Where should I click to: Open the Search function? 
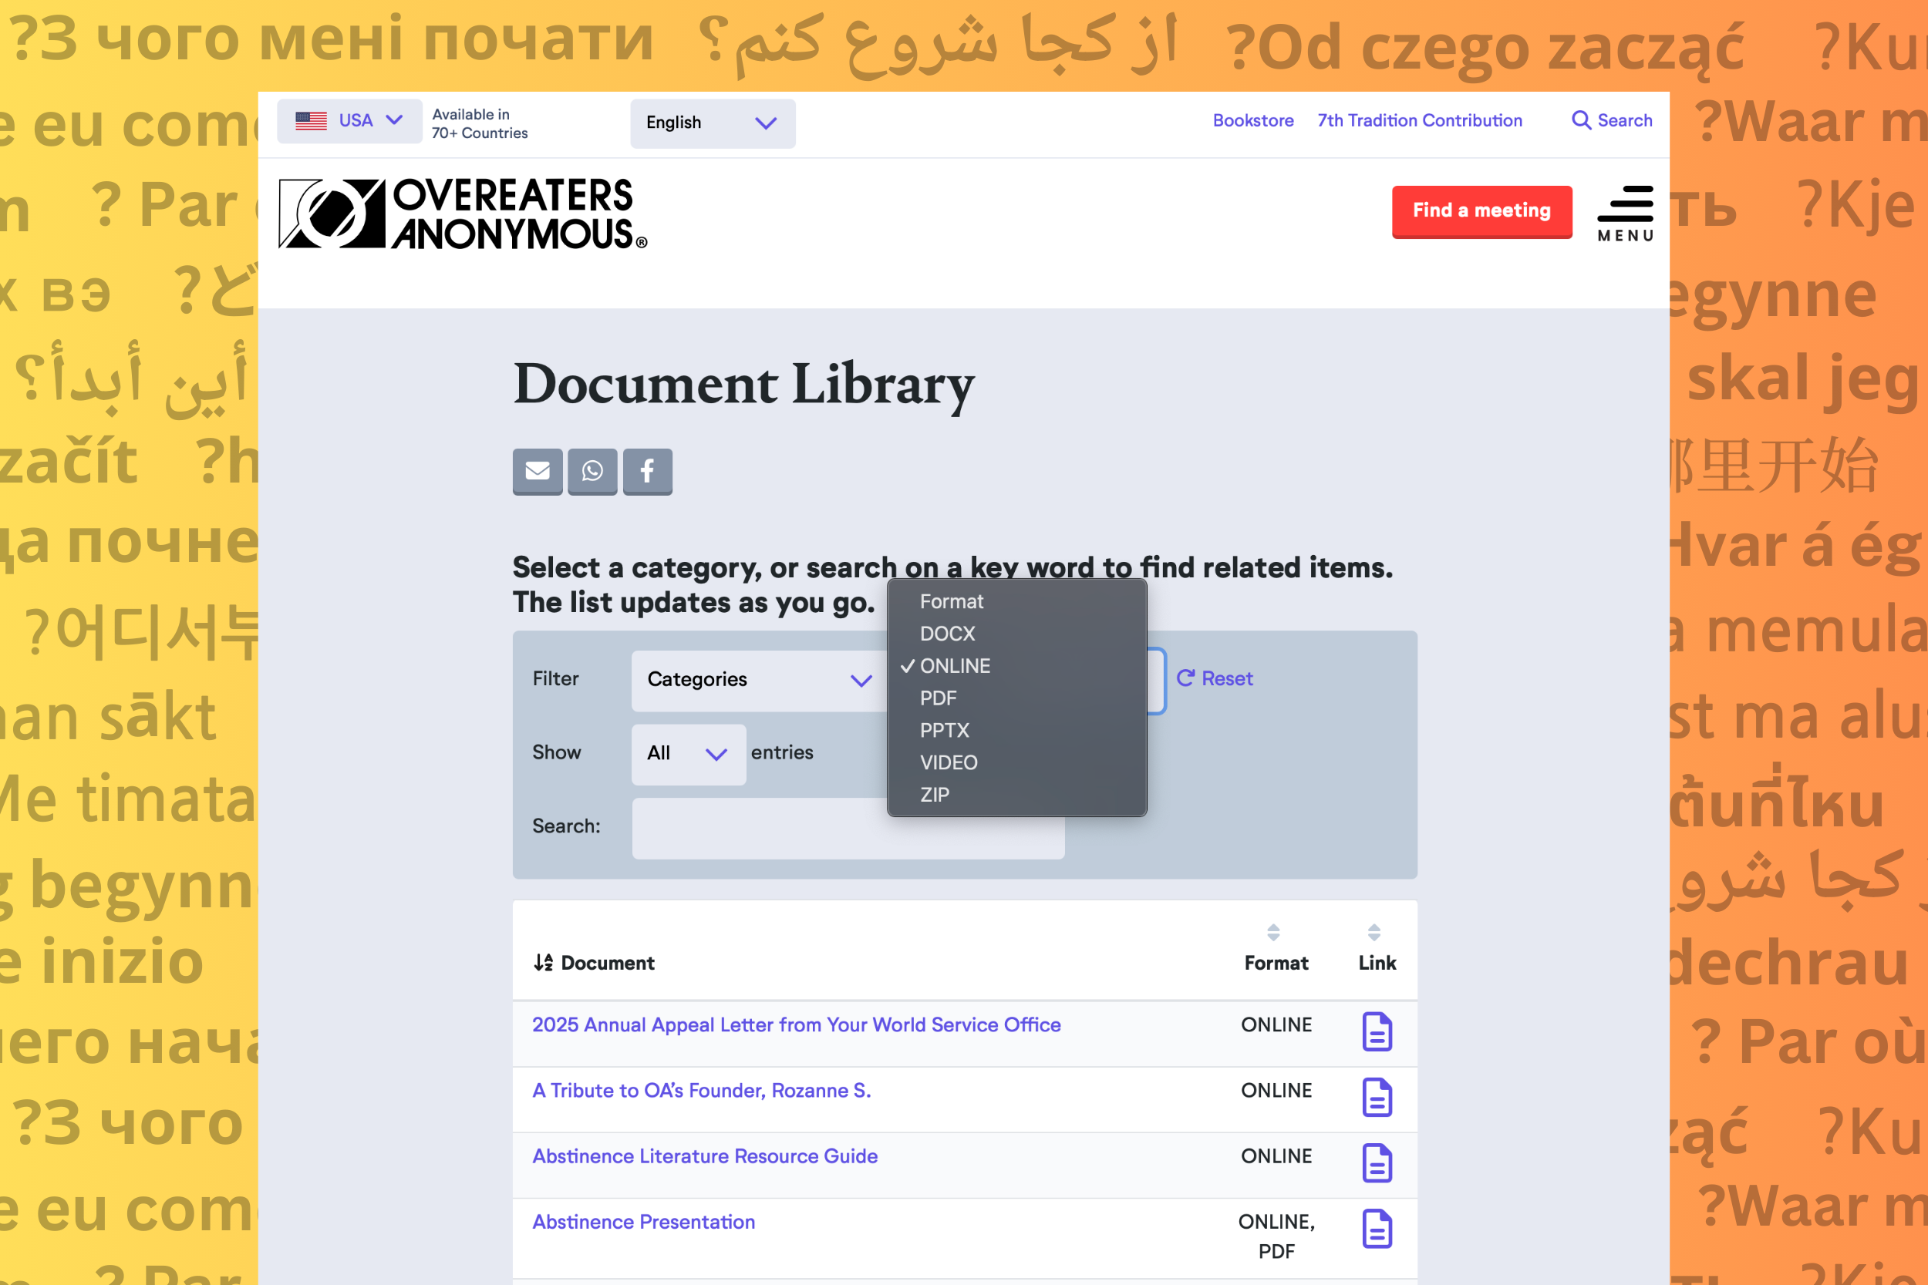pyautogui.click(x=1610, y=120)
